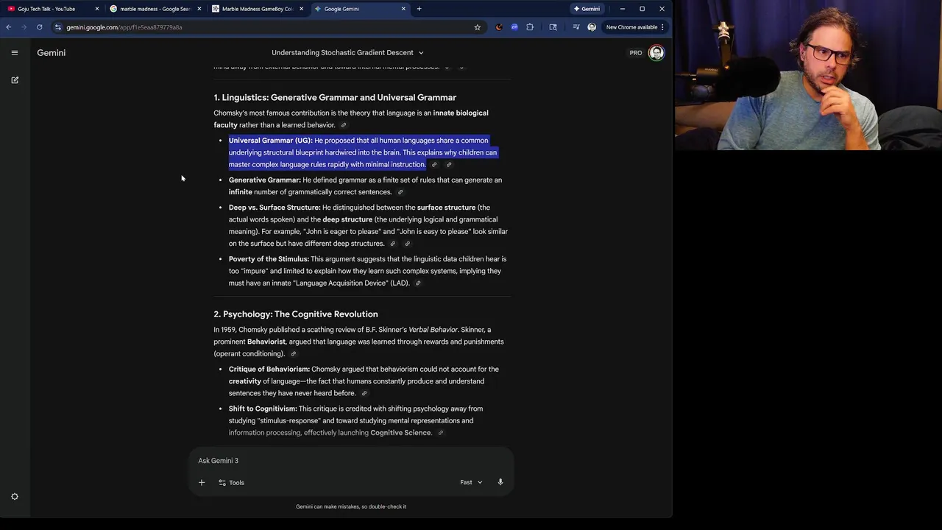This screenshot has width=942, height=530.
Task: Close the Google Gemini tab
Action: 403,9
